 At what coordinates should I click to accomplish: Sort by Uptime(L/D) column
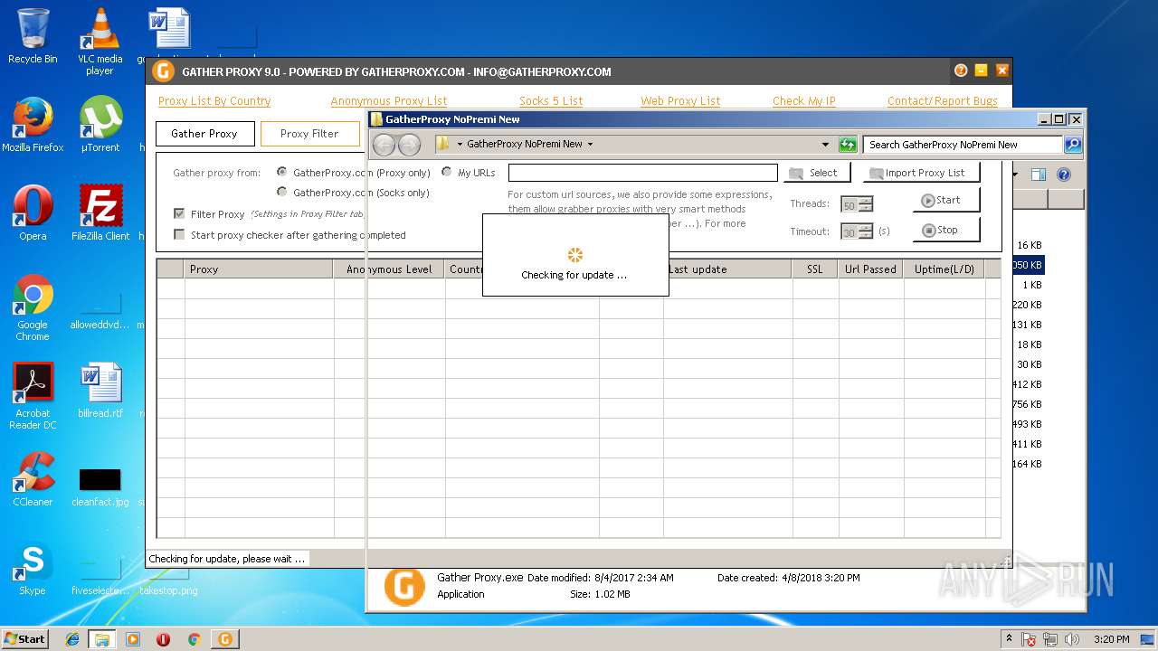(944, 269)
